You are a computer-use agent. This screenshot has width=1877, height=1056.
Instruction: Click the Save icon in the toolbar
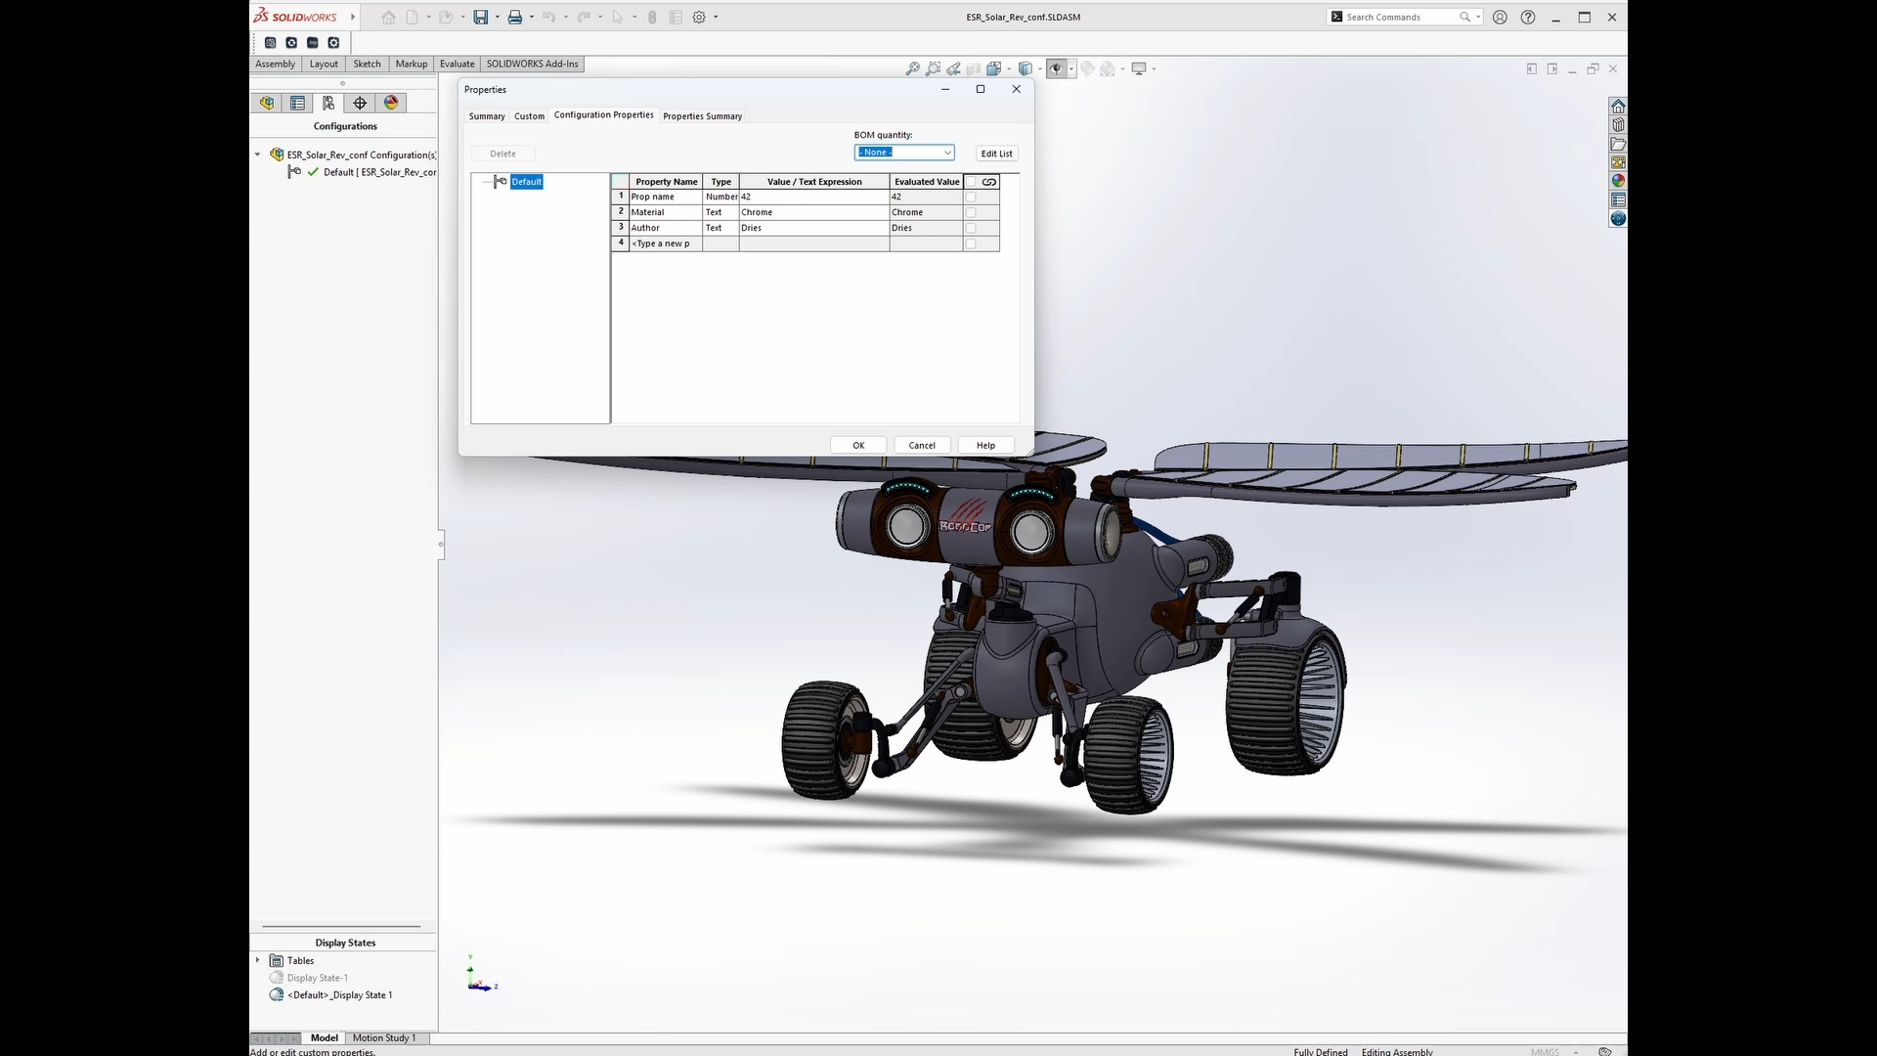coord(480,17)
